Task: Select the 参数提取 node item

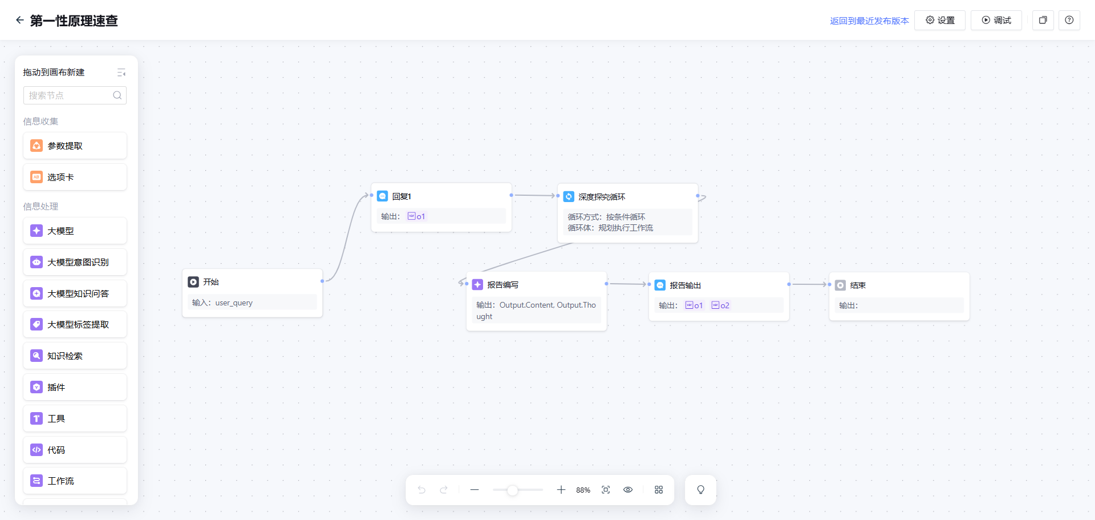Action: (75, 146)
